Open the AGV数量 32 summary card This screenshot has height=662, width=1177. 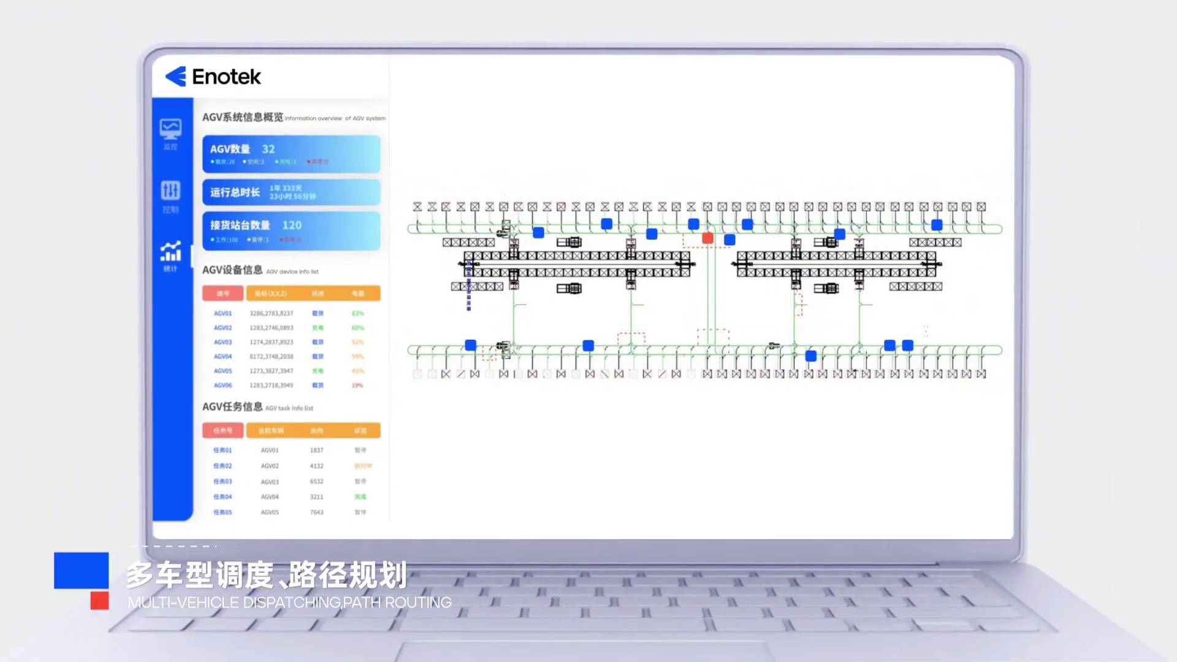pyautogui.click(x=291, y=154)
